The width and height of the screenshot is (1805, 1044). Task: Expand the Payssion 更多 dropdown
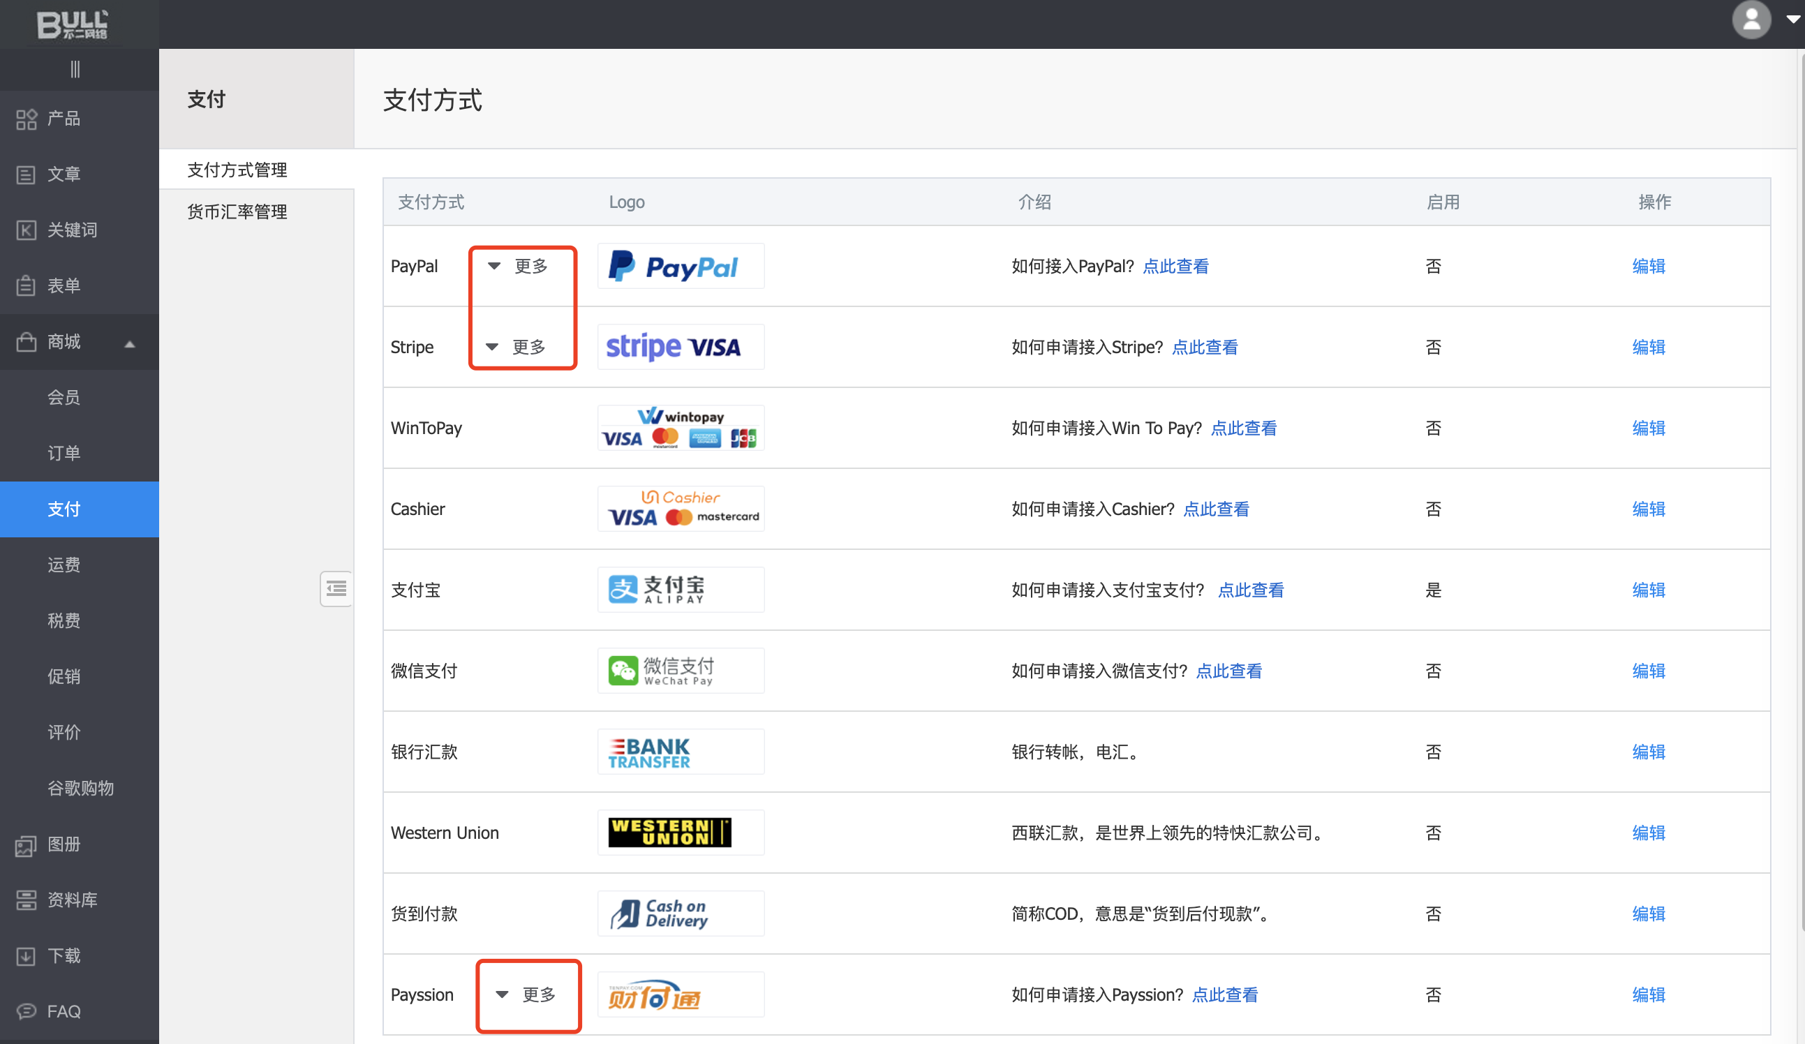click(x=527, y=994)
